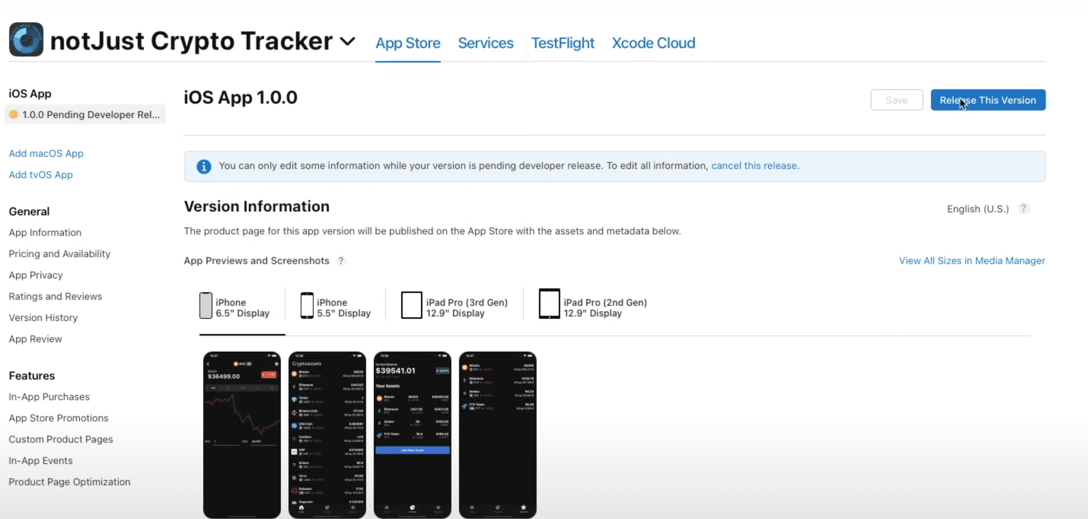
Task: Expand the app switcher chevron dropdown
Action: coord(348,42)
